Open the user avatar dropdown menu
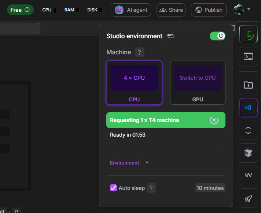The width and height of the screenshot is (261, 213). pyautogui.click(x=242, y=10)
